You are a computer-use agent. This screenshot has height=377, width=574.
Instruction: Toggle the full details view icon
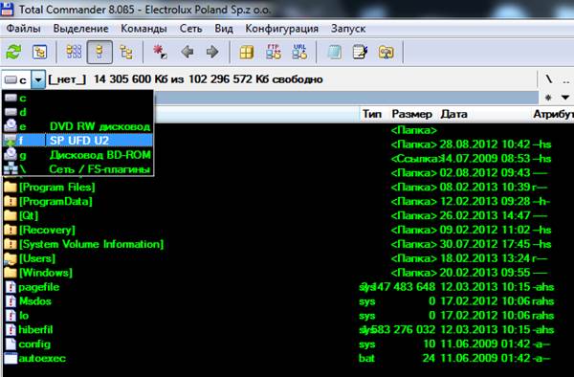tap(99, 52)
